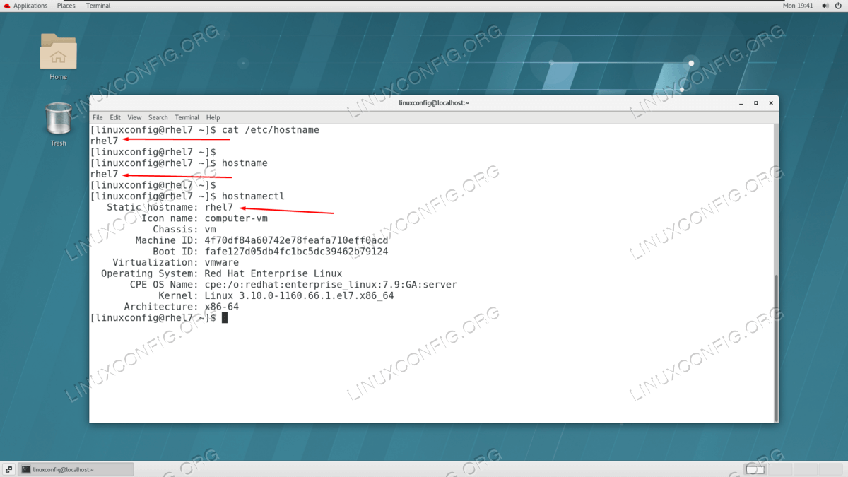This screenshot has width=848, height=477.
Task: Click 'Virtualization: vmware' line
Action: coord(175,262)
